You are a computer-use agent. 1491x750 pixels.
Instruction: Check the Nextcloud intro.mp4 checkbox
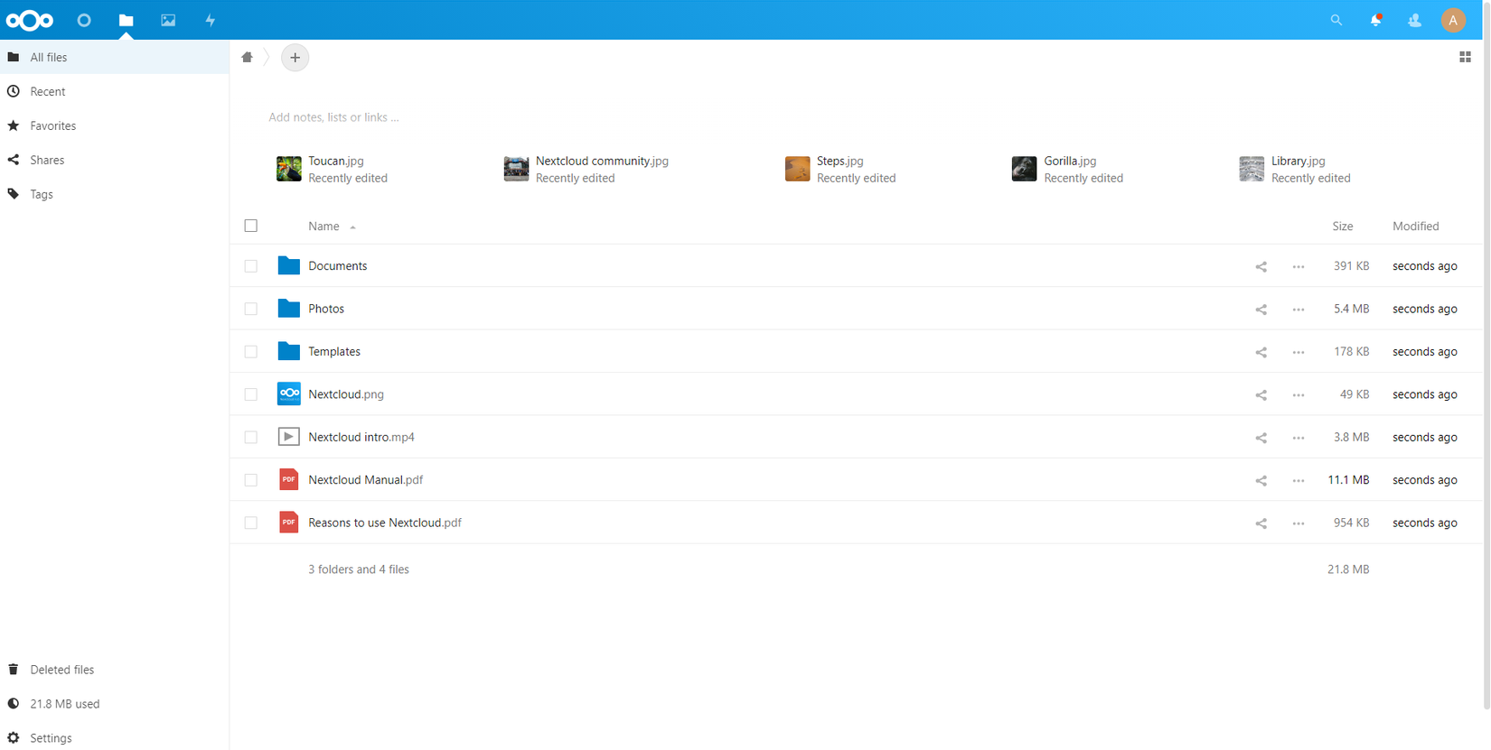[x=251, y=437]
